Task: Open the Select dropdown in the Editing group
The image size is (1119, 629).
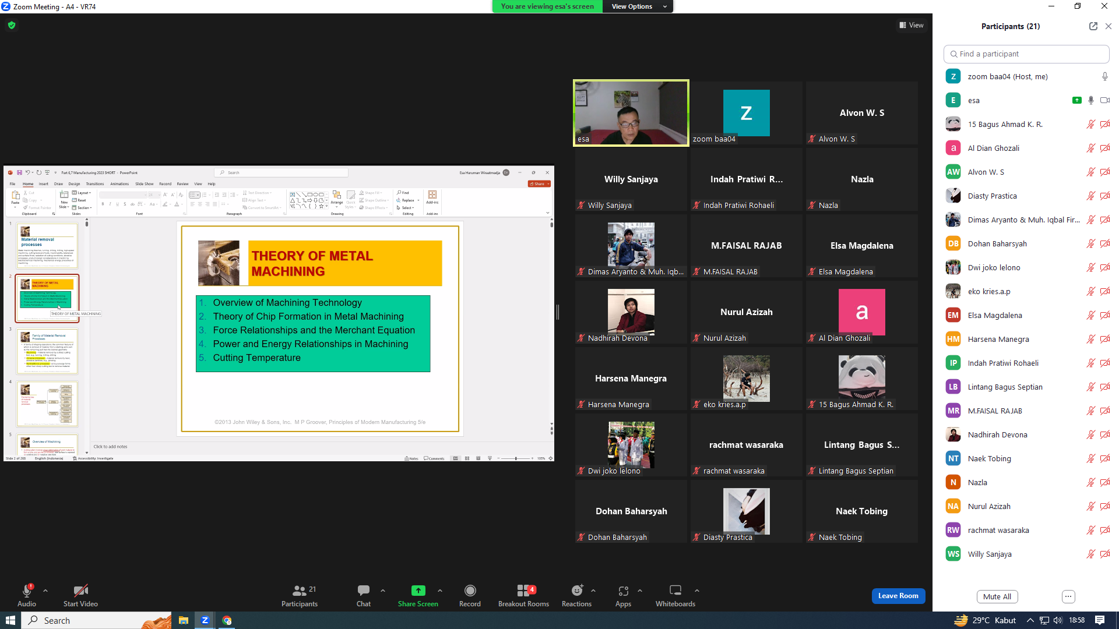Action: [x=405, y=208]
